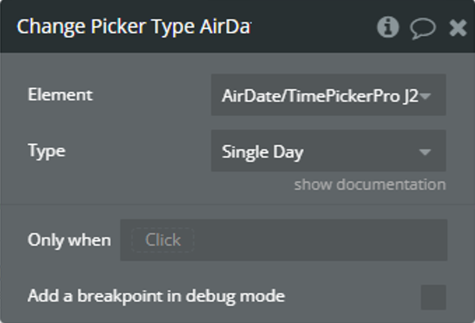
Task: Open the AirDate/TimePickerPro J2 element dropdown
Action: (x=328, y=95)
